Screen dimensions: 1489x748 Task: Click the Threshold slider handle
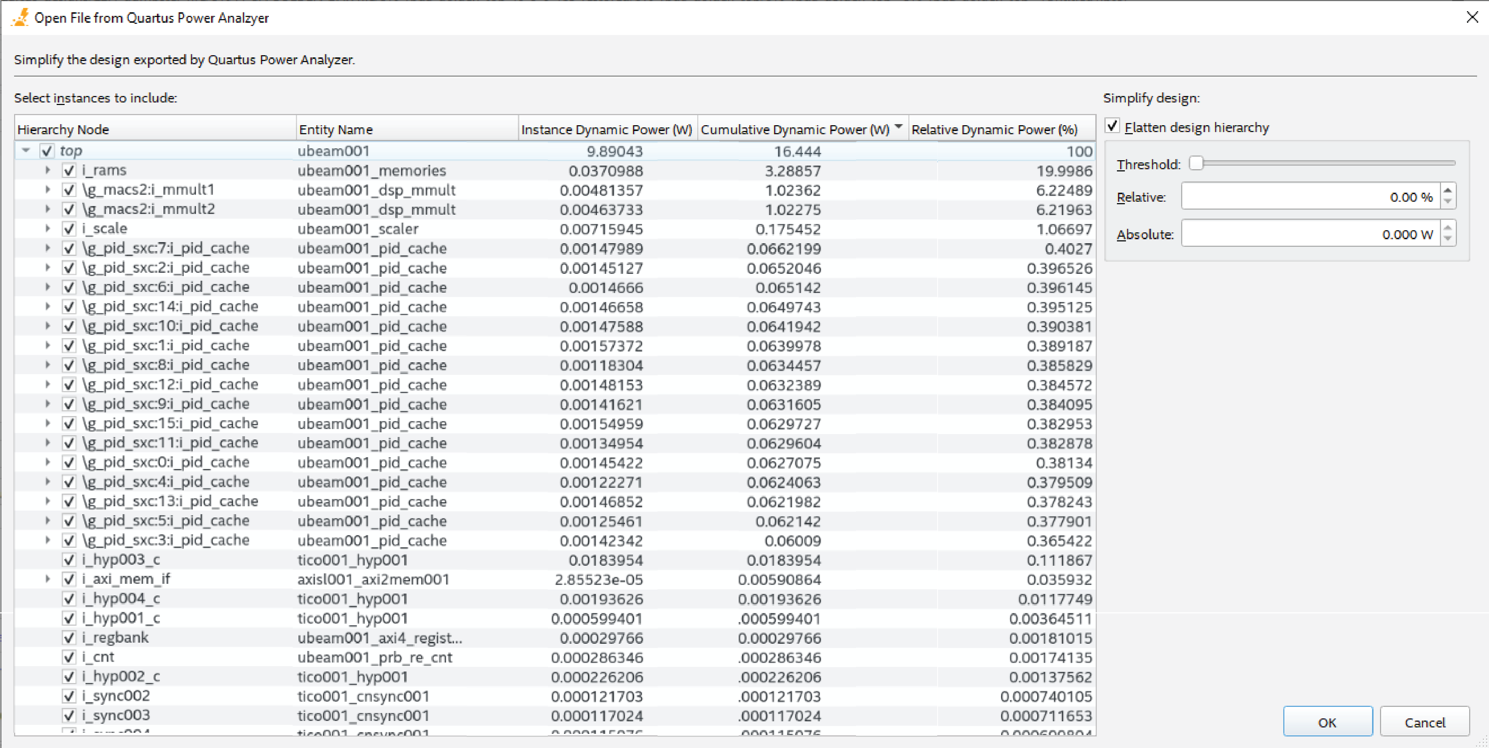click(x=1196, y=163)
